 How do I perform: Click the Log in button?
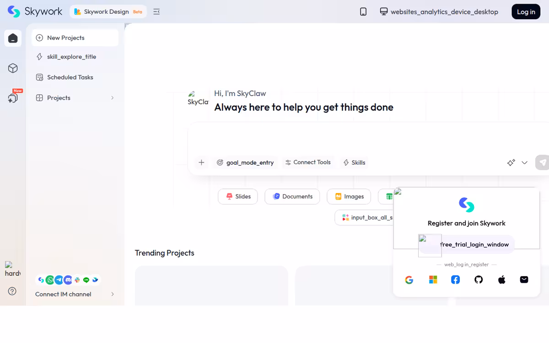[526, 12]
